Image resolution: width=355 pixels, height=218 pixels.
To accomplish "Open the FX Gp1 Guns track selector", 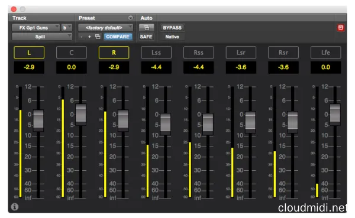I will 35,28.
